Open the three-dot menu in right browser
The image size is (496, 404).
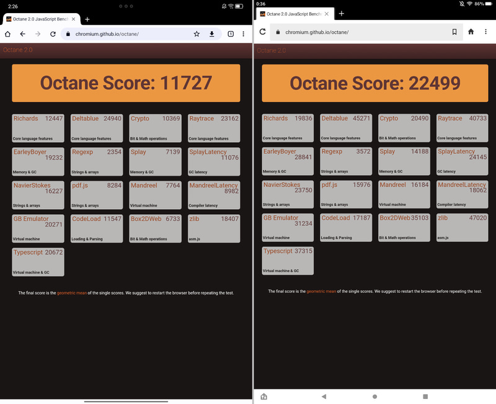[x=486, y=32]
